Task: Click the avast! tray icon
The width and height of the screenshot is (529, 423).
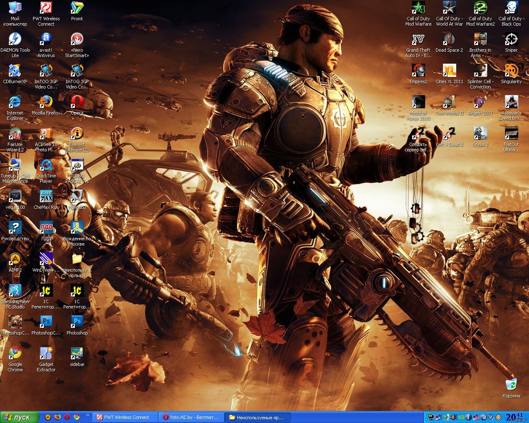Action: coord(484,417)
